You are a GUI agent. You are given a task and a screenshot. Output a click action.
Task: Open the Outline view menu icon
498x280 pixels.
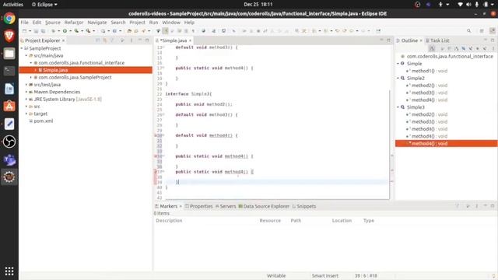tap(493, 48)
